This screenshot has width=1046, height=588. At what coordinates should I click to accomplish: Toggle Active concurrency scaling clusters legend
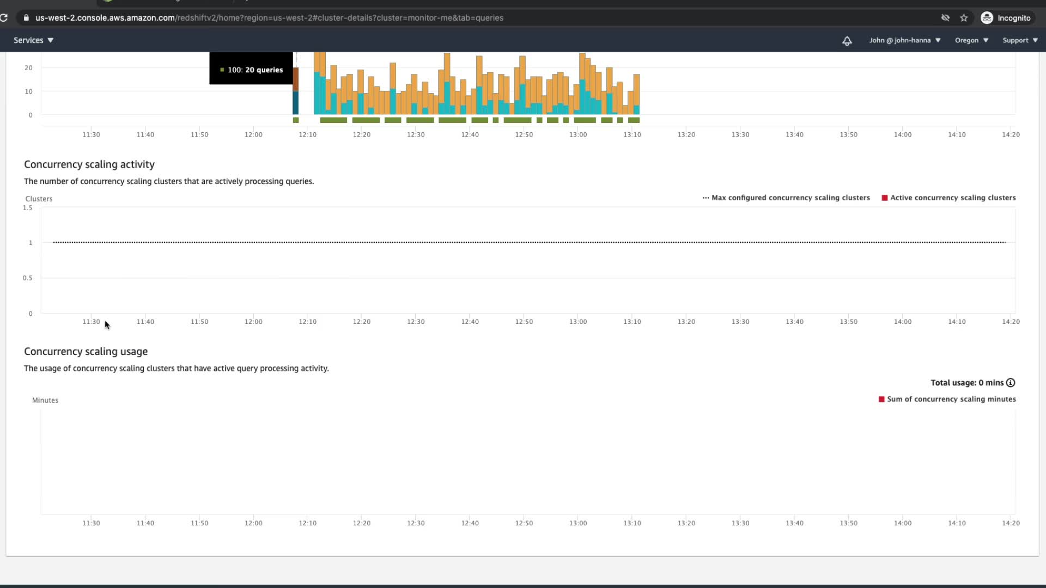pos(948,198)
